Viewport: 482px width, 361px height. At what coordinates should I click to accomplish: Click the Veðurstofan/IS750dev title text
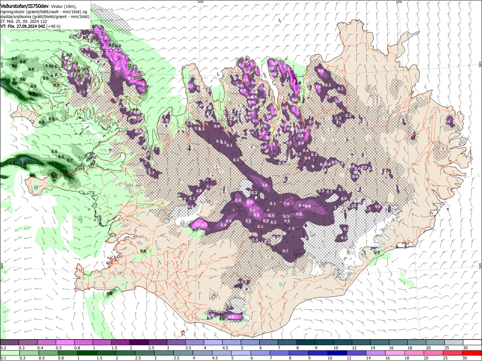pyautogui.click(x=24, y=6)
